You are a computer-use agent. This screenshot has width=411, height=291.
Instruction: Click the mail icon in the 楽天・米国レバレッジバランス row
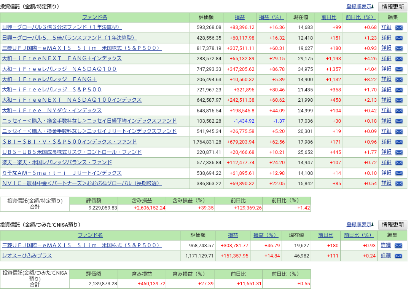(399, 163)
